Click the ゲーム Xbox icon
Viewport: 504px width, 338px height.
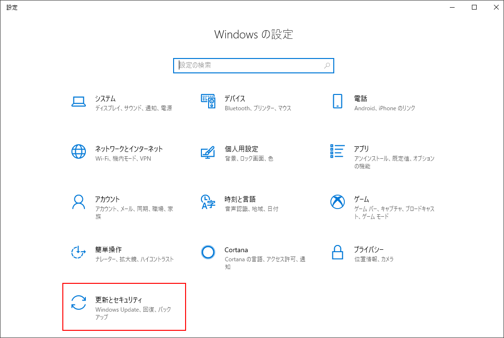click(338, 202)
